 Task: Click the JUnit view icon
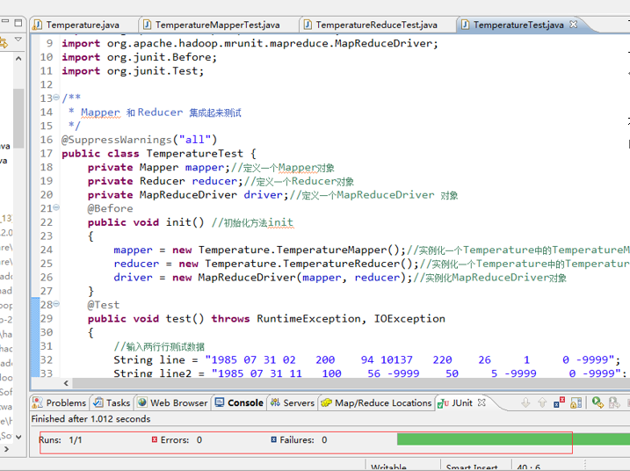click(444, 403)
